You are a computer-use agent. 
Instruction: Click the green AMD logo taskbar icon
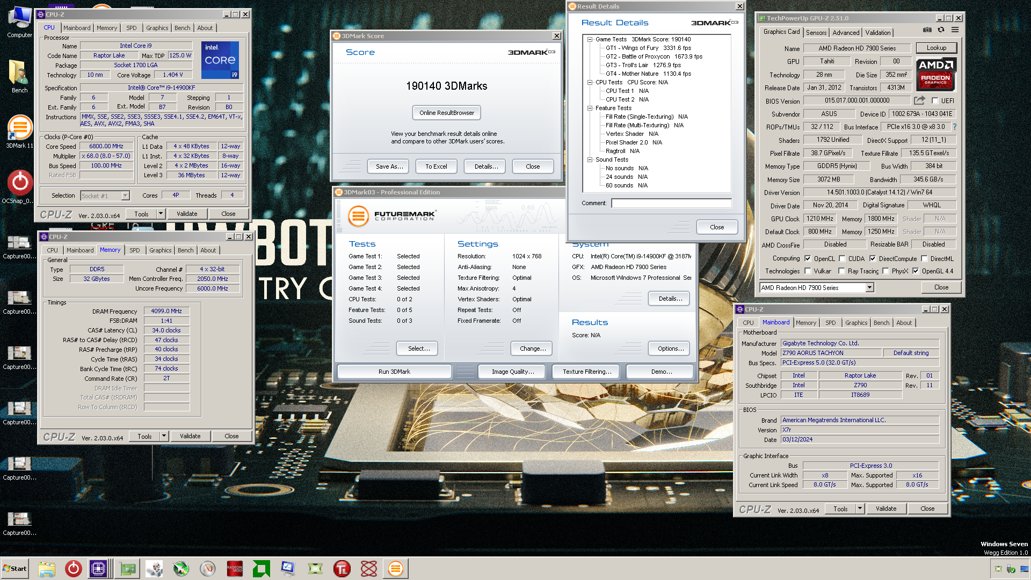262,569
